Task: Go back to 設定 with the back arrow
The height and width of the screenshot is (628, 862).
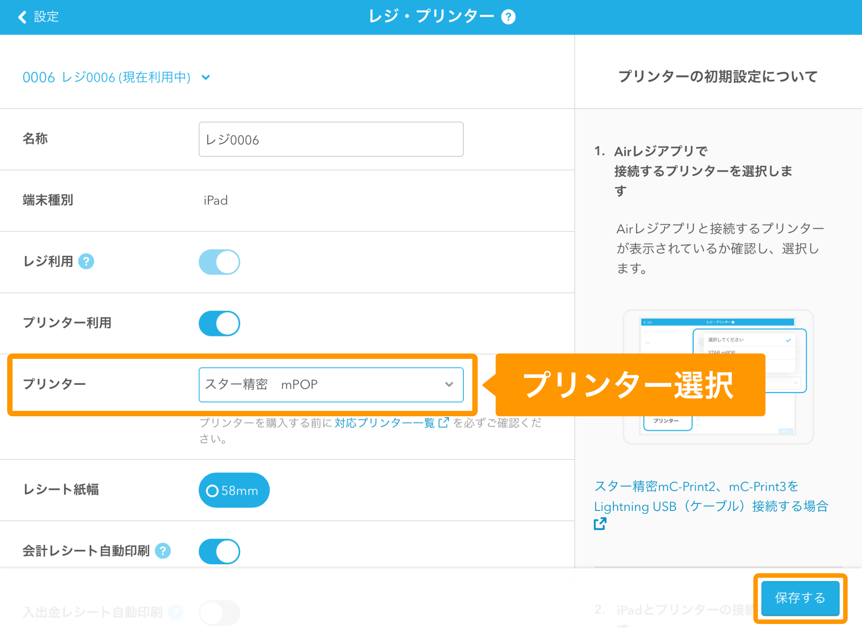Action: coord(22,17)
